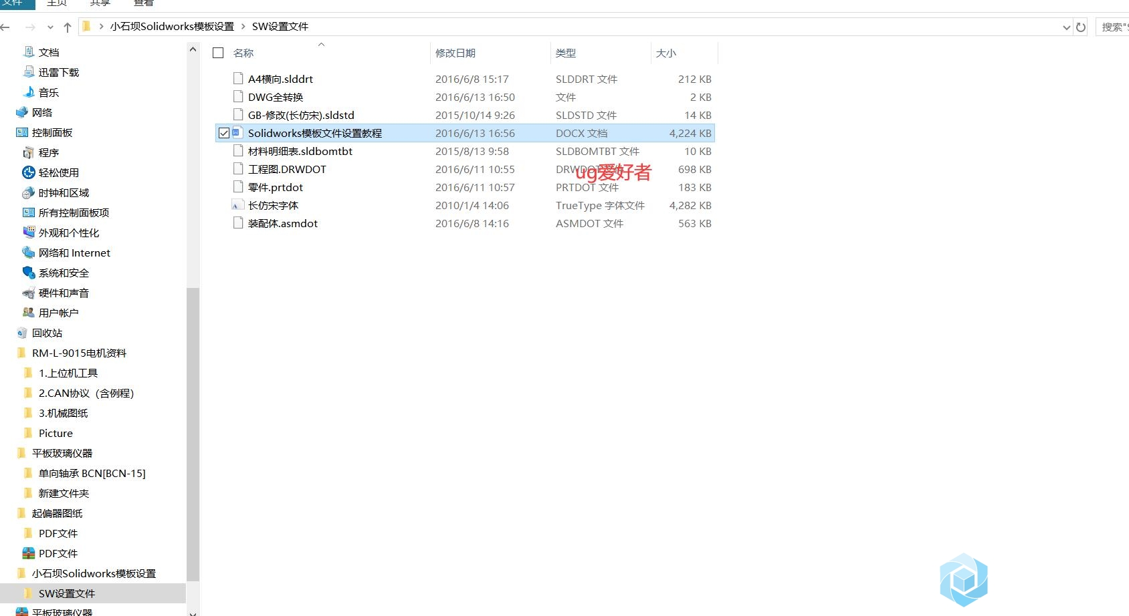Select SW设置文件 folder in sidebar tree

coord(67,593)
